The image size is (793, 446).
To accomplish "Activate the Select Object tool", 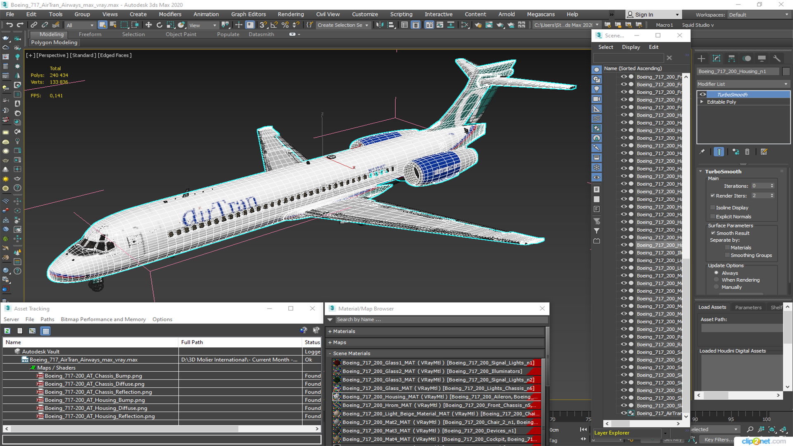I will click(x=102, y=25).
